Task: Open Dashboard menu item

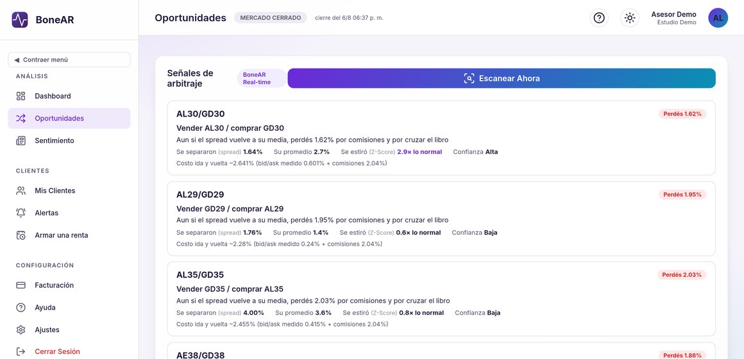Action: [x=69, y=96]
